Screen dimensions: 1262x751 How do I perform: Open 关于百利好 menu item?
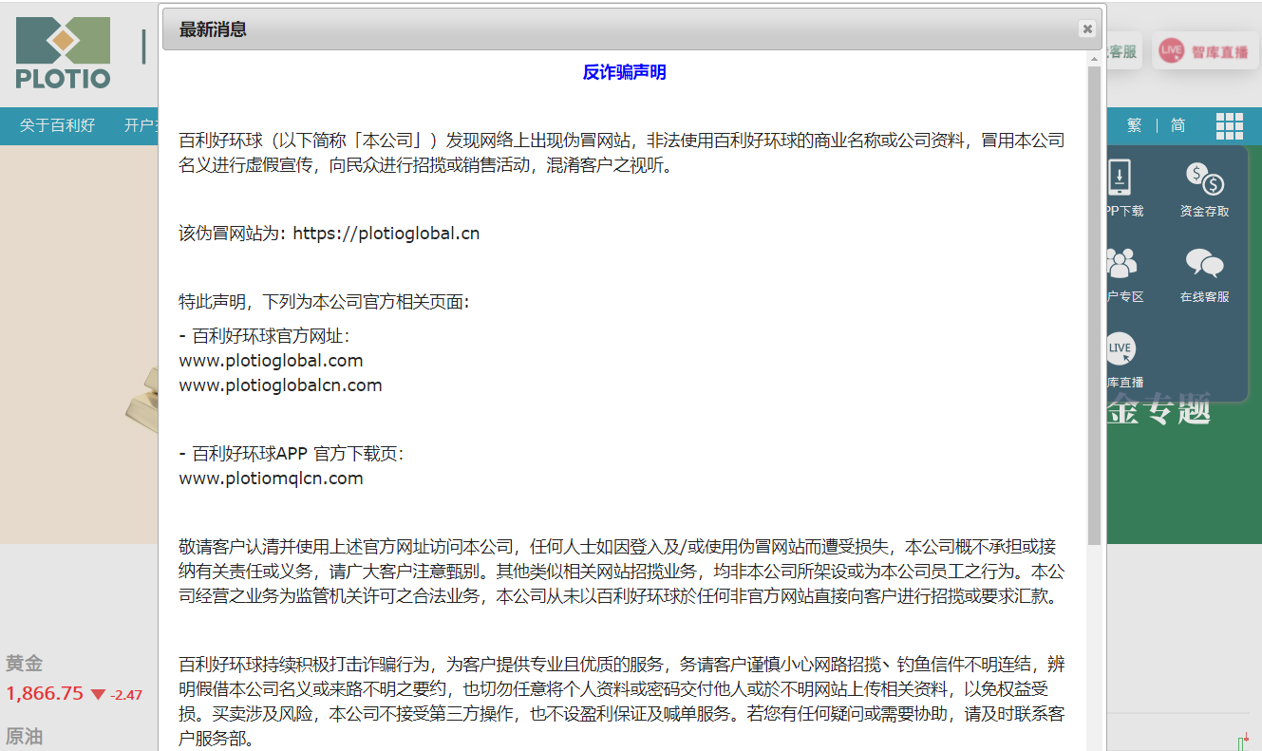[58, 125]
